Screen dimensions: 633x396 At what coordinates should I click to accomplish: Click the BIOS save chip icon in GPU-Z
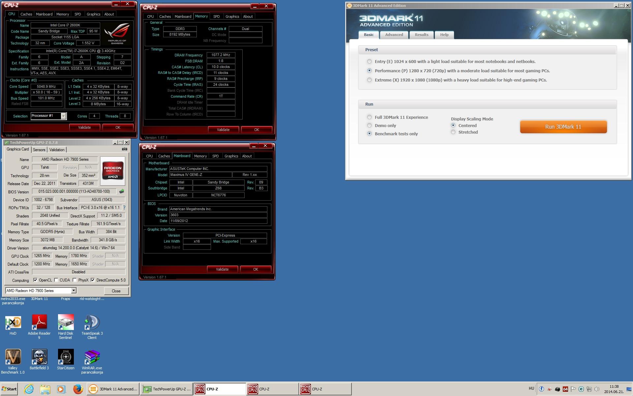tap(122, 191)
